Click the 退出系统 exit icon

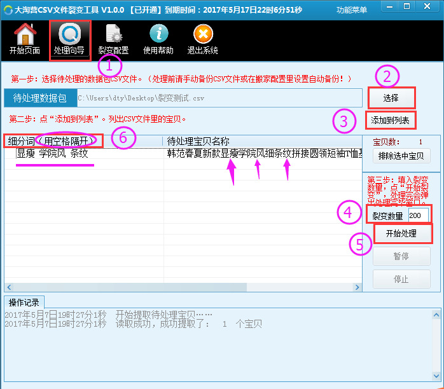point(202,39)
